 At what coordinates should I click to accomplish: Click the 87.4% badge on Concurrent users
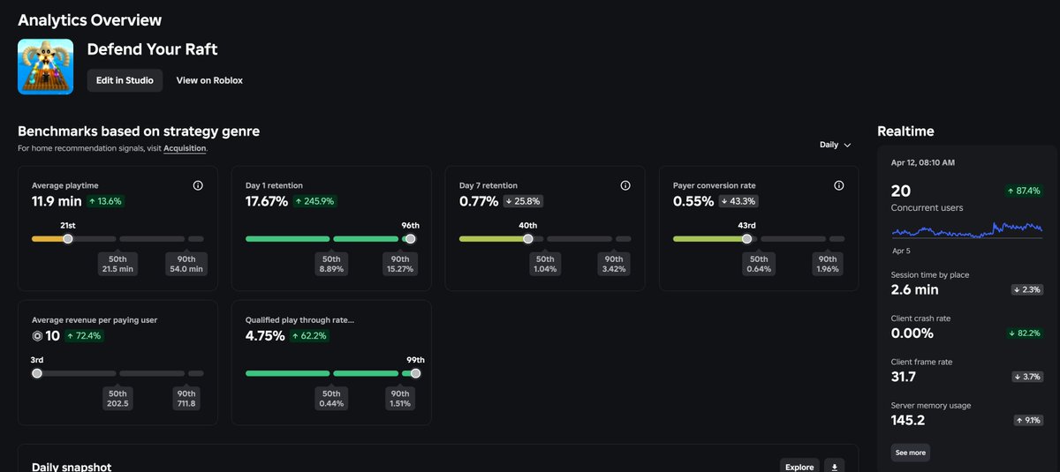1024,191
